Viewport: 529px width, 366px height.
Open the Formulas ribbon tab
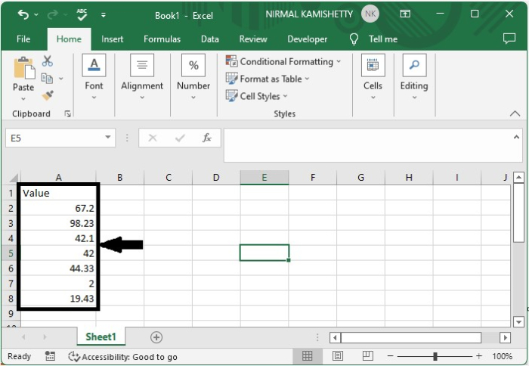click(x=162, y=39)
